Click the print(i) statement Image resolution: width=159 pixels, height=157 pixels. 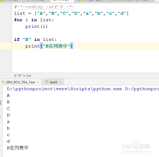[x=36, y=26]
